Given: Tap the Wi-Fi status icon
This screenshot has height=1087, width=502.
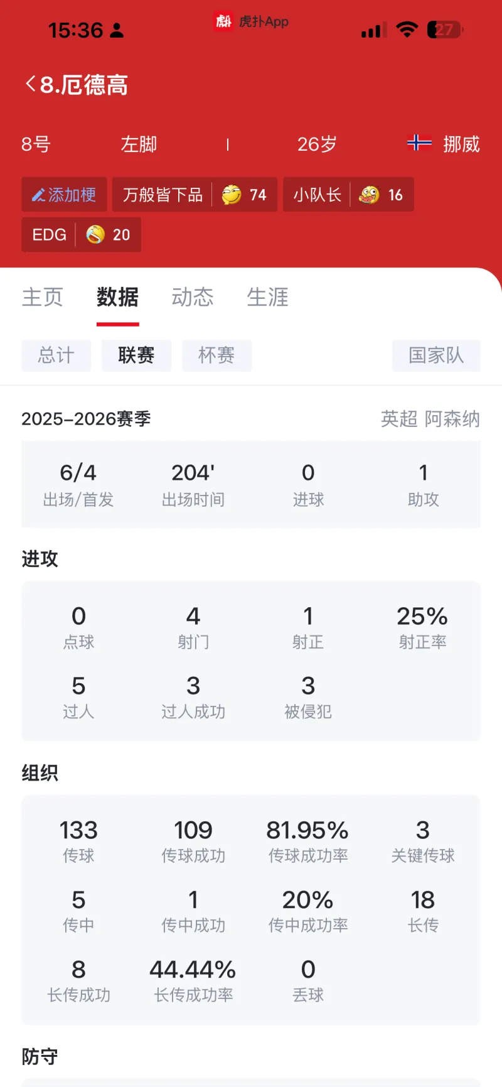Looking at the screenshot, I should [407, 30].
